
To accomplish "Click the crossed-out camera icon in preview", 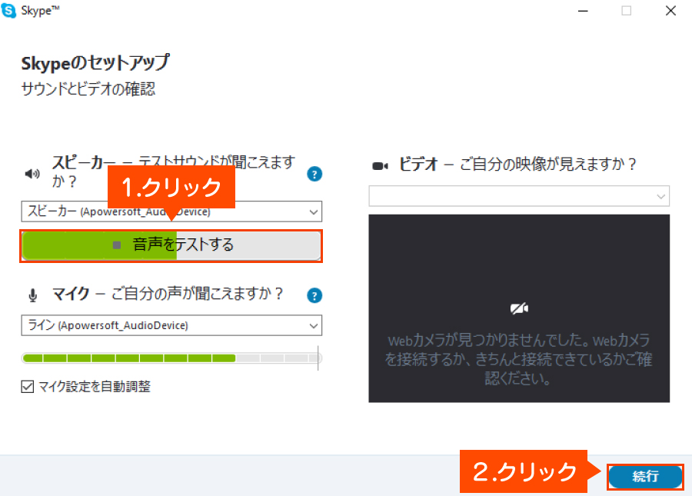I will point(519,308).
